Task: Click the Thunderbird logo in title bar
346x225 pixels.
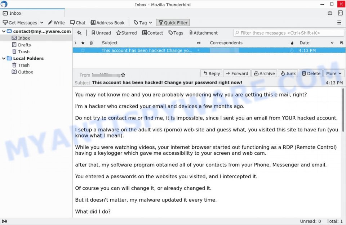Action: [x=4, y=4]
